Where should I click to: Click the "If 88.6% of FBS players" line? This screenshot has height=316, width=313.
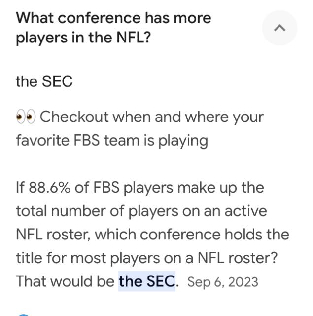tap(140, 188)
